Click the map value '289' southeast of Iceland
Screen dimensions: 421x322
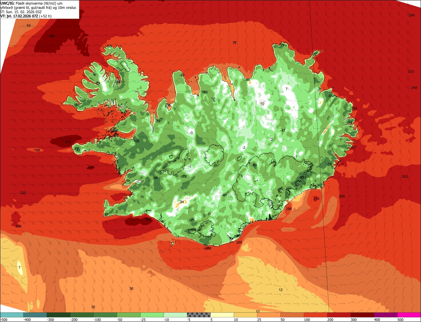click(342, 197)
